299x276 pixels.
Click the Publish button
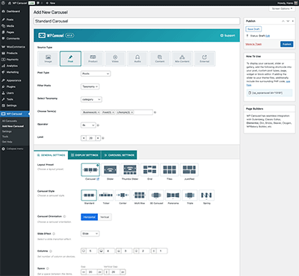point(287,44)
